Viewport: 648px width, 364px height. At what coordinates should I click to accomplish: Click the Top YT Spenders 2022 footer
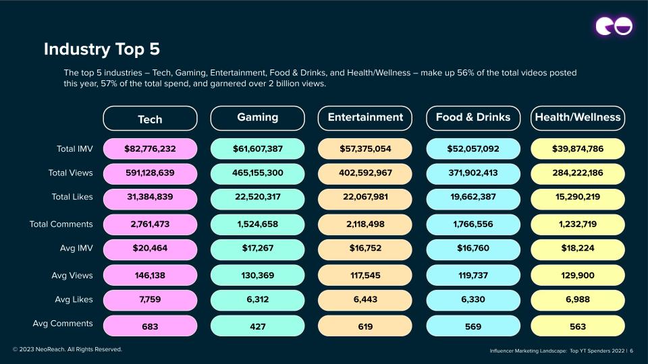pyautogui.click(x=597, y=351)
